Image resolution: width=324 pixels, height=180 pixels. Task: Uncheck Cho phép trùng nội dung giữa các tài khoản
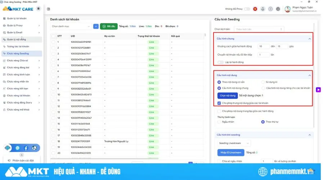pos(219,103)
